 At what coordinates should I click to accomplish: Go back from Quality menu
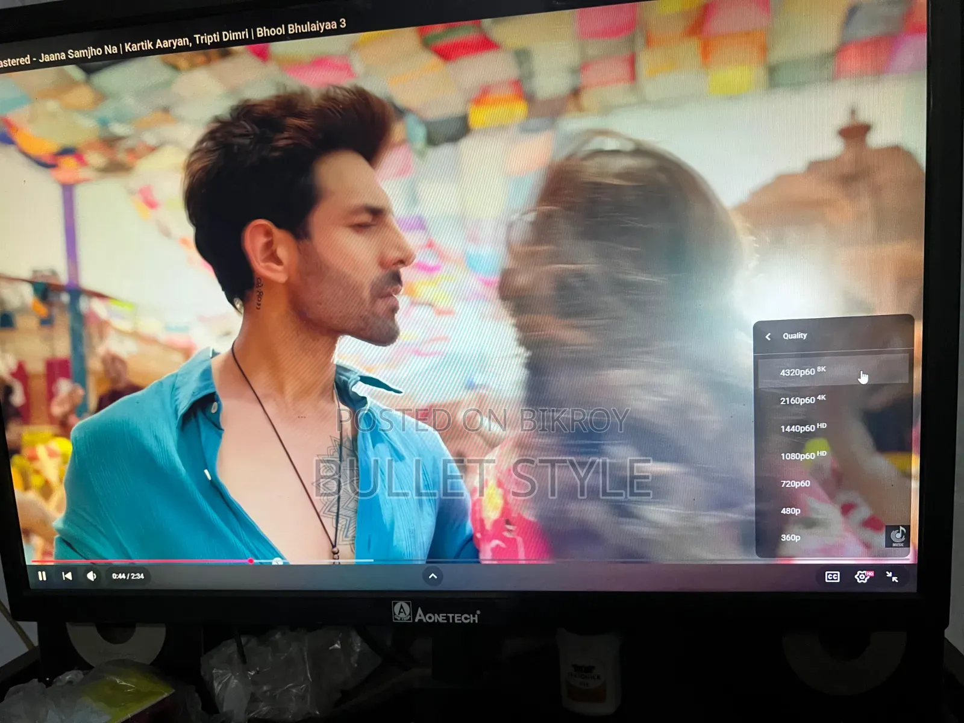pos(768,336)
